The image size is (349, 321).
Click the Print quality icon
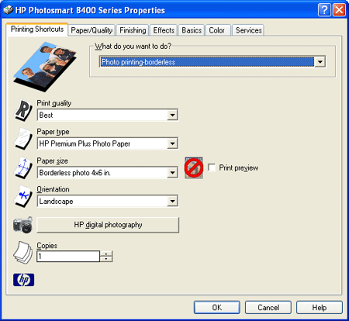(23, 111)
